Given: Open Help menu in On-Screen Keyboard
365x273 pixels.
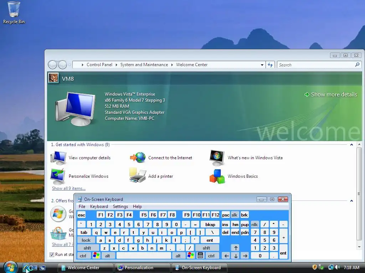Looking at the screenshot, I should (137, 207).
